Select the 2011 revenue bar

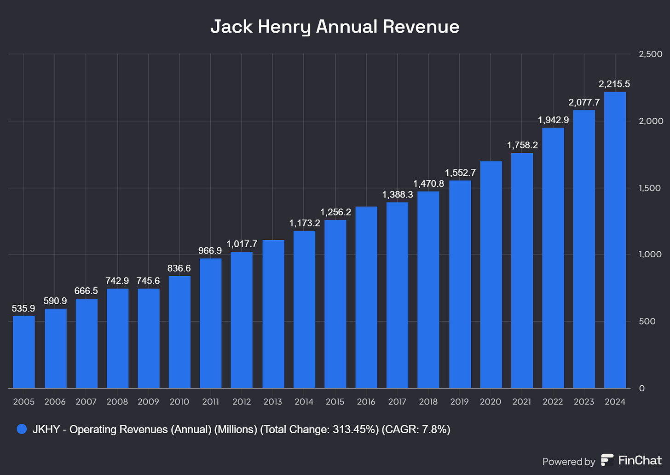(211, 323)
